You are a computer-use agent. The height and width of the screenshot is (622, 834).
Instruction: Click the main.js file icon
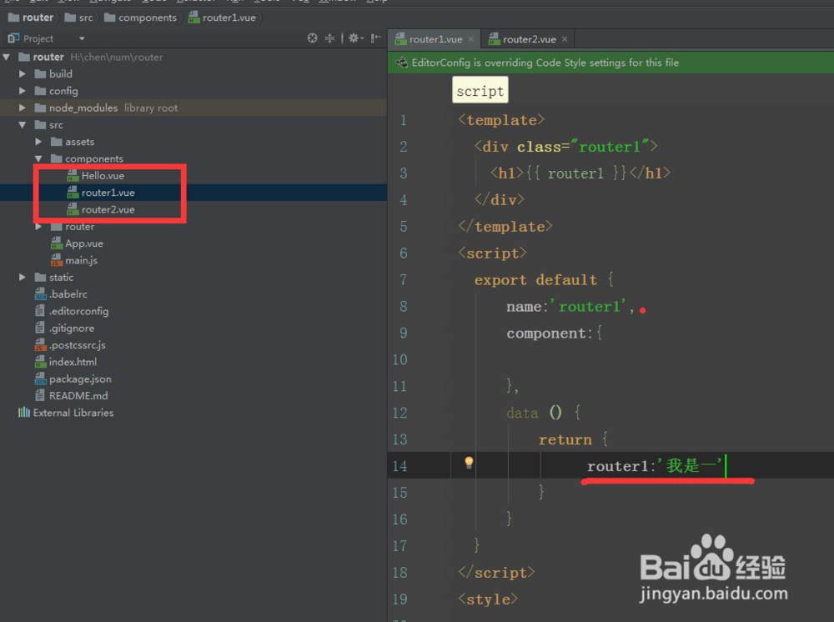(x=57, y=260)
